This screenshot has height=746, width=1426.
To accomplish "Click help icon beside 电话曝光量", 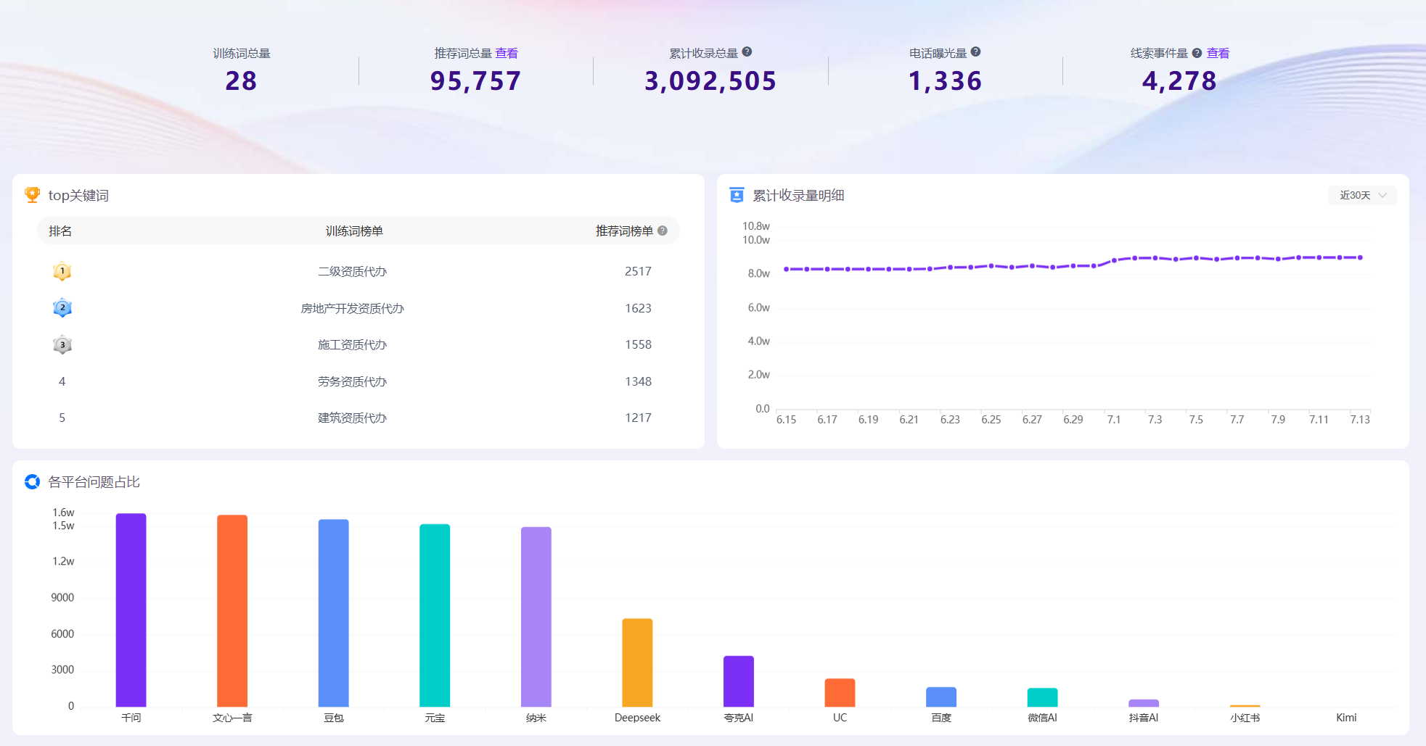I will [x=975, y=52].
